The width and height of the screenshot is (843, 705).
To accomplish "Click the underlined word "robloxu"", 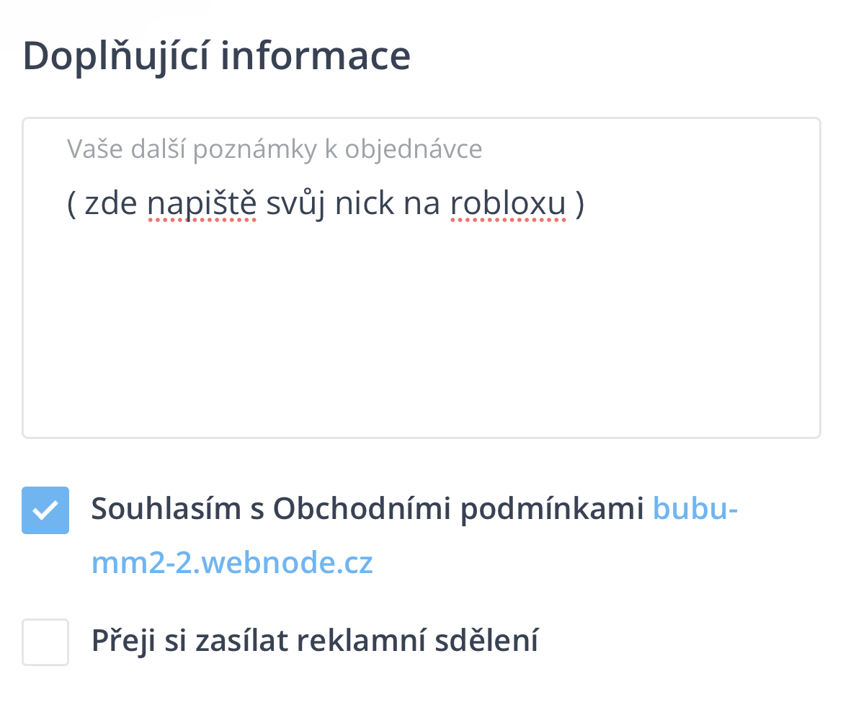I will pyautogui.click(x=508, y=204).
